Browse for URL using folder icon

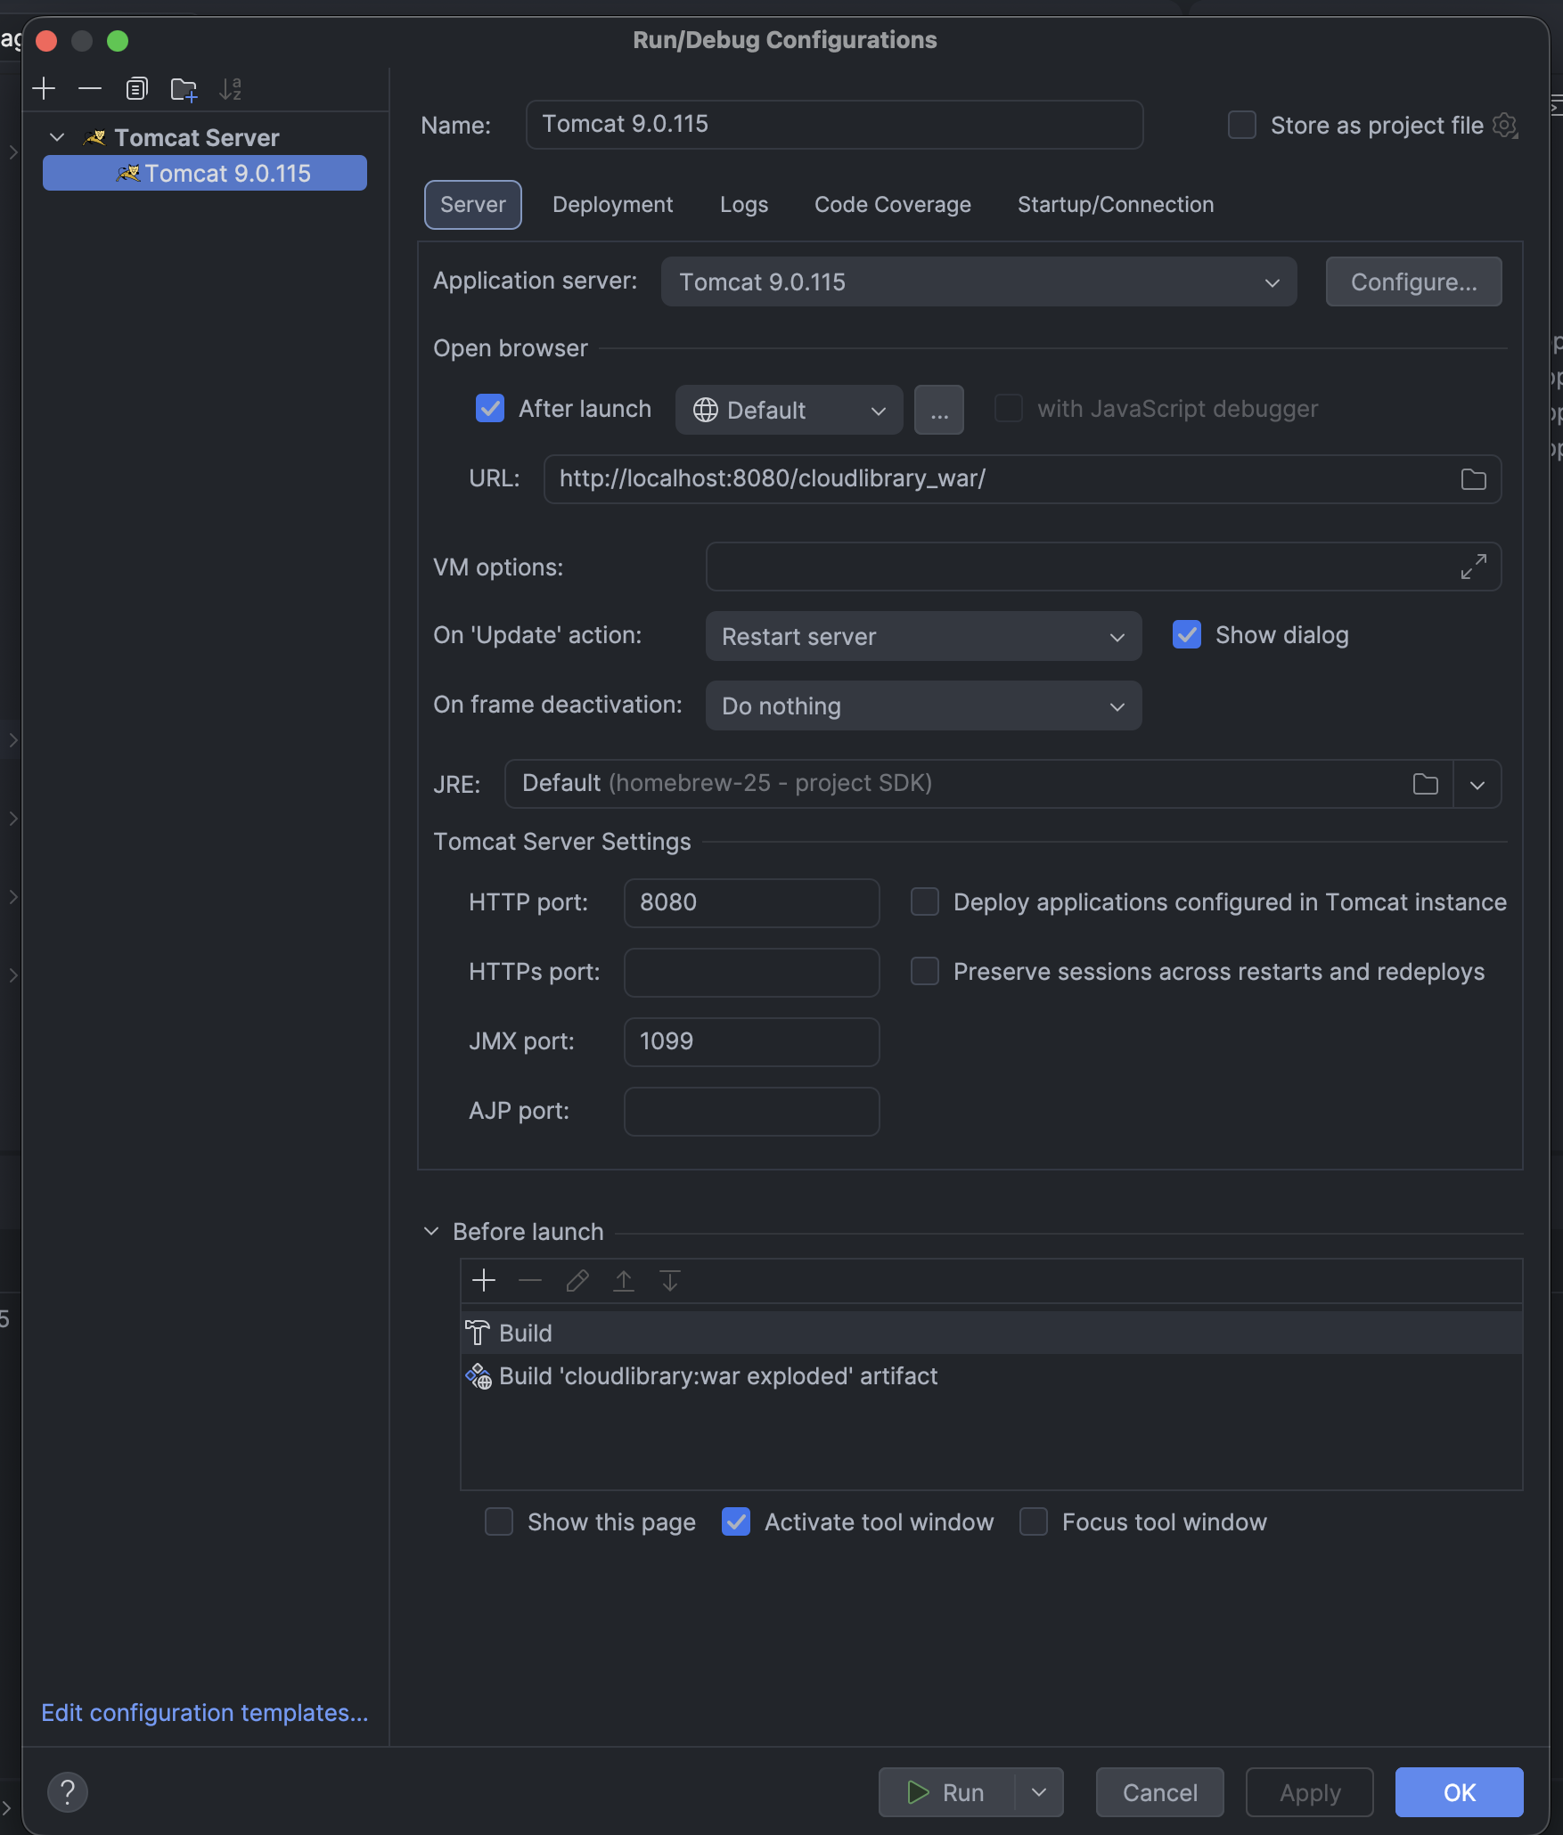(x=1473, y=479)
